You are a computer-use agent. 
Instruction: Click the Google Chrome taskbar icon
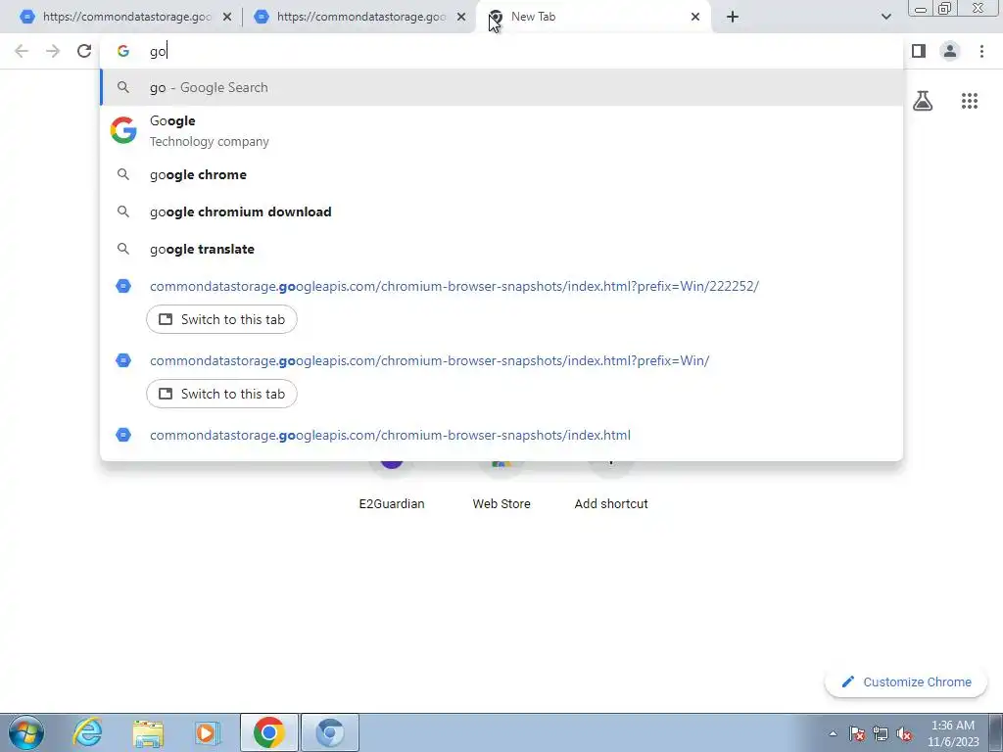coord(269,732)
